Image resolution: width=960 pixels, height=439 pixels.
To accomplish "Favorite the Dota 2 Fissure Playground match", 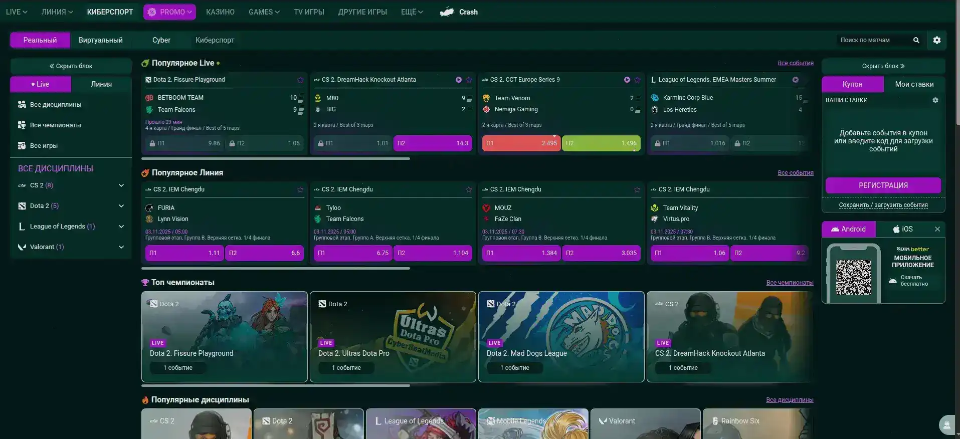I will (300, 80).
